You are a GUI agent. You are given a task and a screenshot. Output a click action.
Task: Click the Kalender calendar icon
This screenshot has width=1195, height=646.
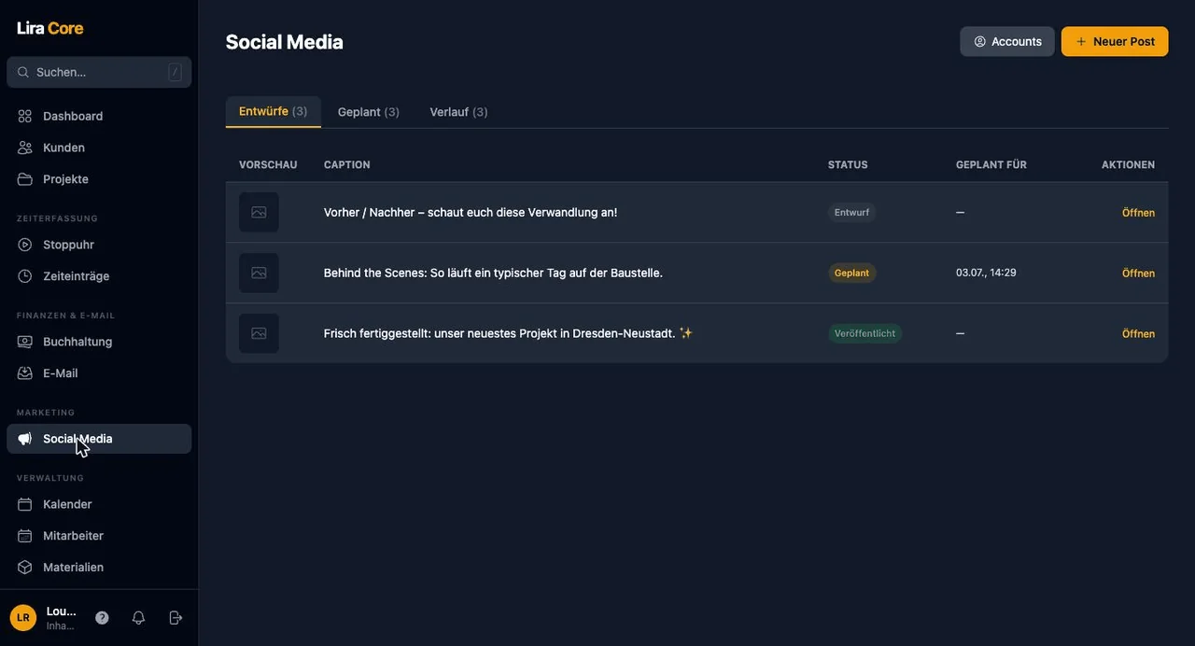(x=25, y=504)
